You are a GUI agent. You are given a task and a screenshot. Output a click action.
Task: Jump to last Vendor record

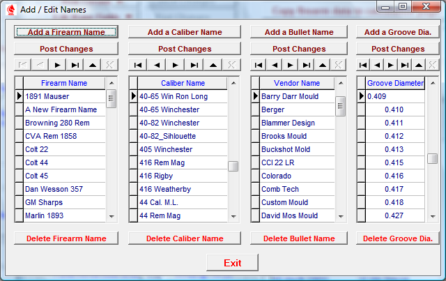(305, 65)
